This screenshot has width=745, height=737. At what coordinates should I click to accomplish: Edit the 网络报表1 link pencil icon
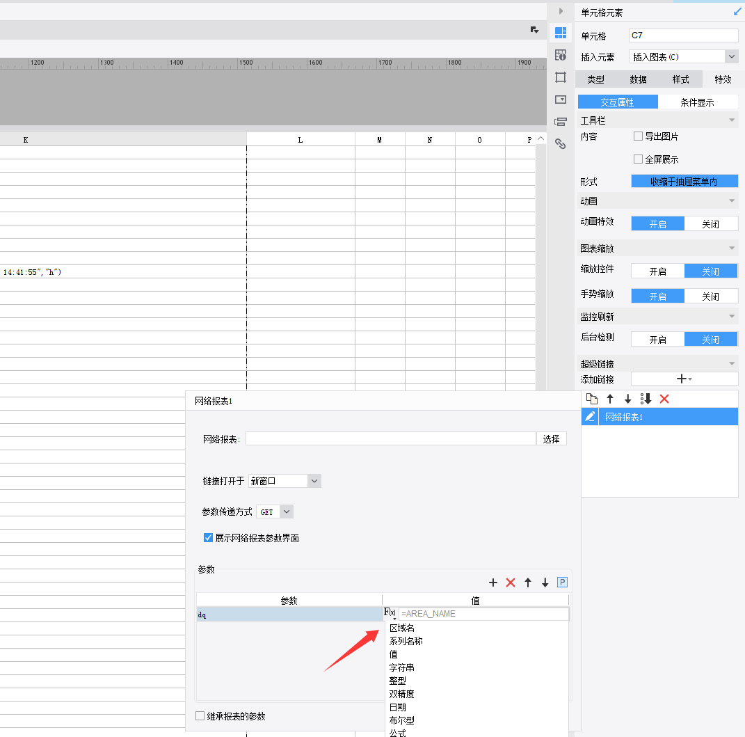[590, 417]
